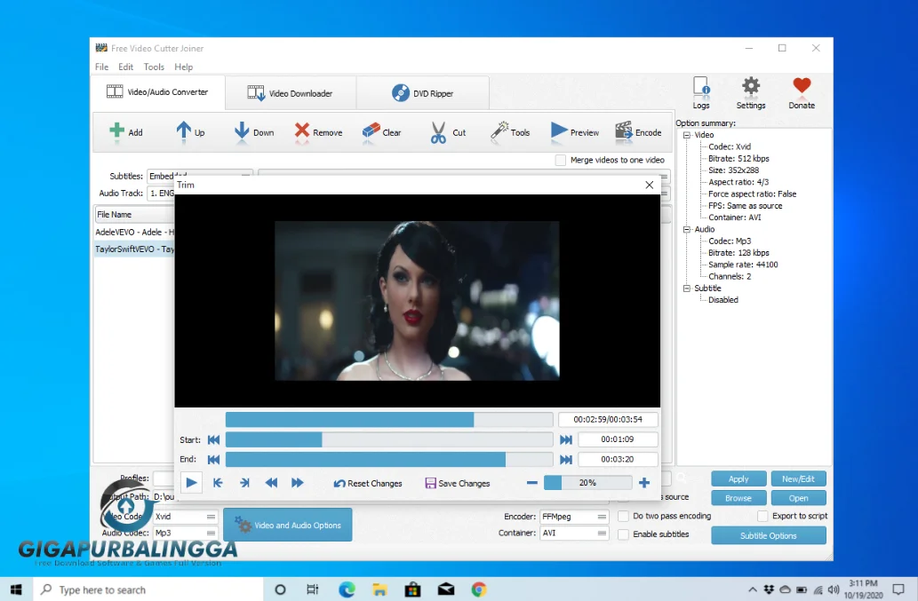This screenshot has width=918, height=601.
Task: Open Chrome from the taskbar
Action: 479,589
